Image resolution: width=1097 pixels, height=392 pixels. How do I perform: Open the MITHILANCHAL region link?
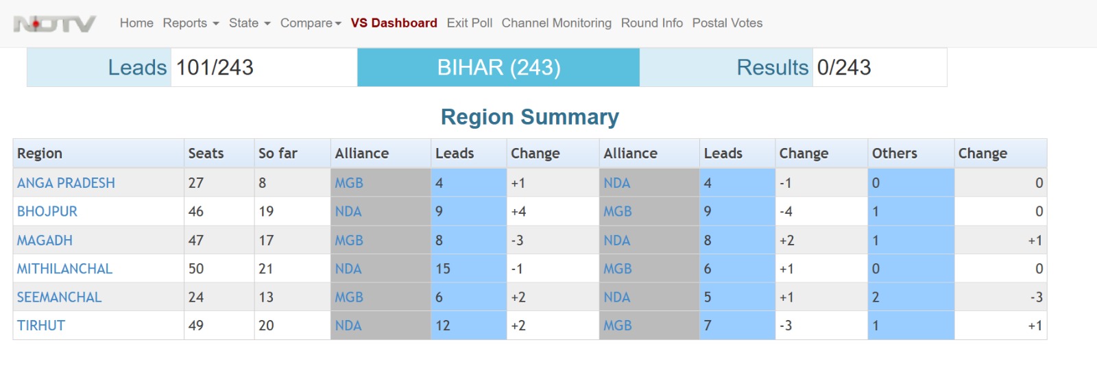pyautogui.click(x=64, y=269)
